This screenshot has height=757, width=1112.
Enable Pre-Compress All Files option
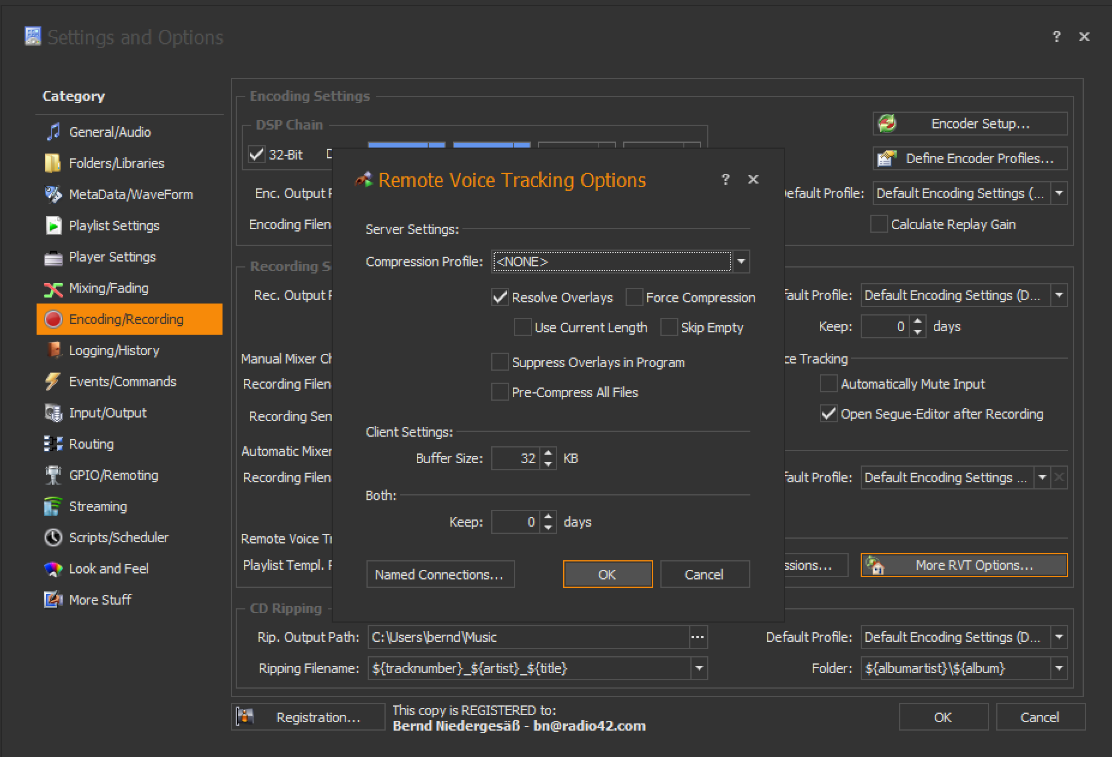500,392
